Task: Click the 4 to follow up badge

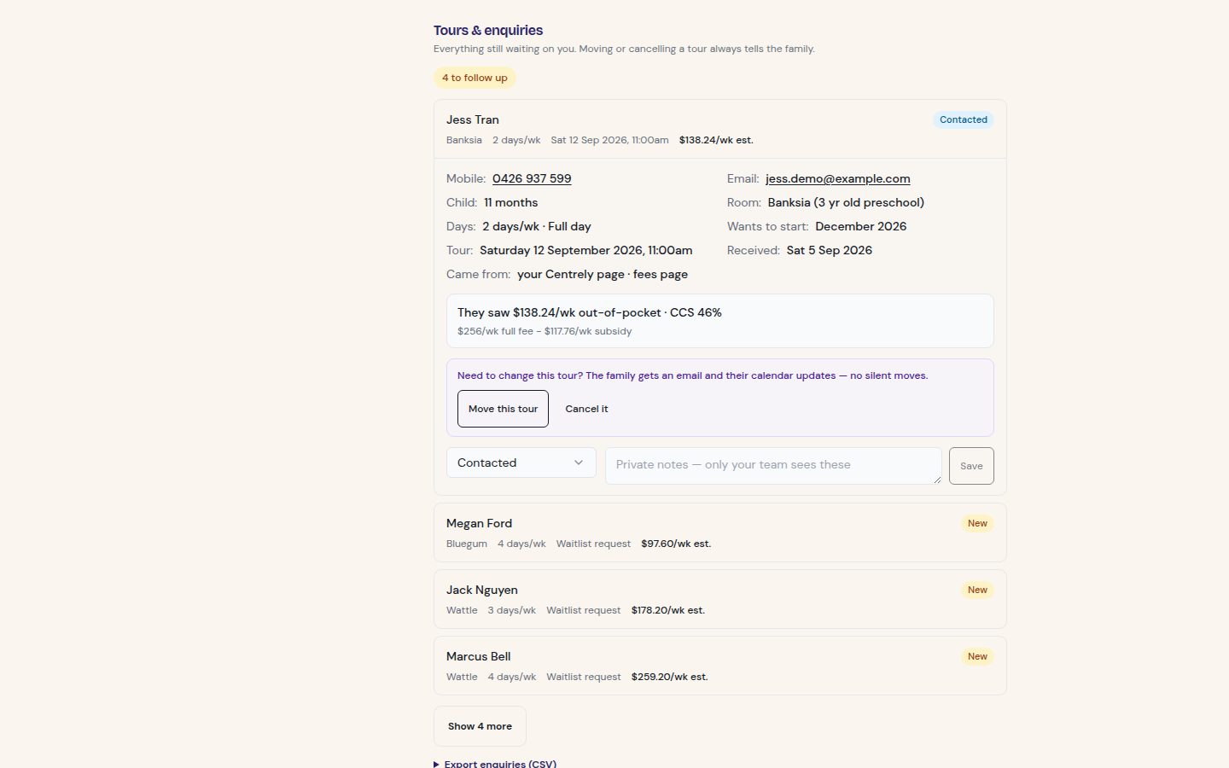Action: pyautogui.click(x=475, y=78)
